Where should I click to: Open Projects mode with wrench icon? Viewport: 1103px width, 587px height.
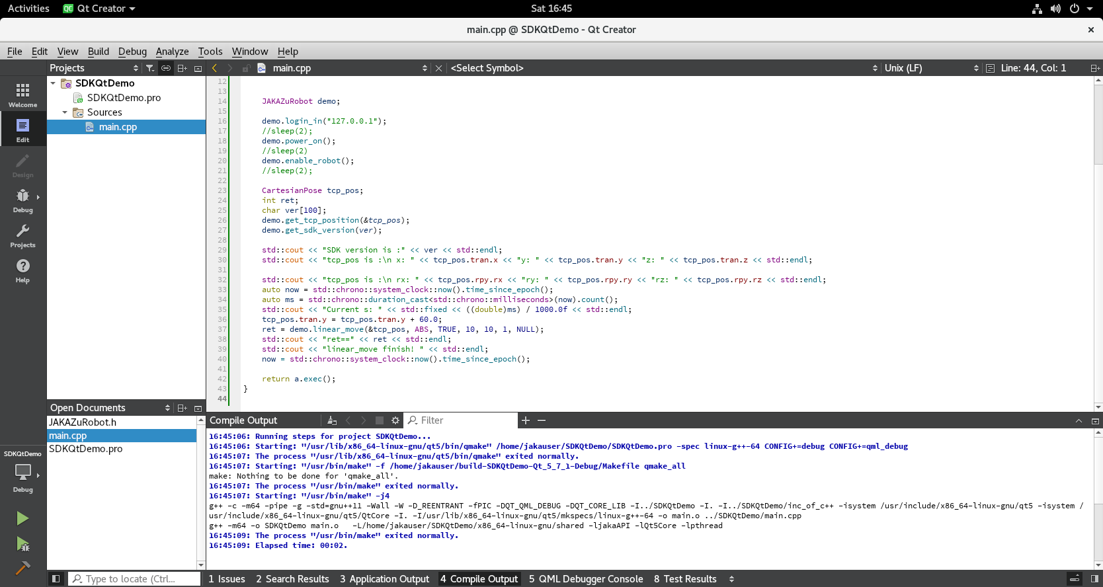22,235
